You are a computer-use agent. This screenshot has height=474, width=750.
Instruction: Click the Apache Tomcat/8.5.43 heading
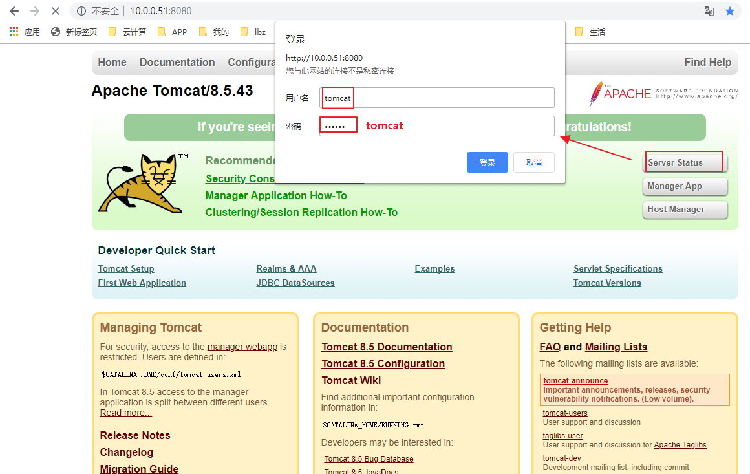click(172, 91)
